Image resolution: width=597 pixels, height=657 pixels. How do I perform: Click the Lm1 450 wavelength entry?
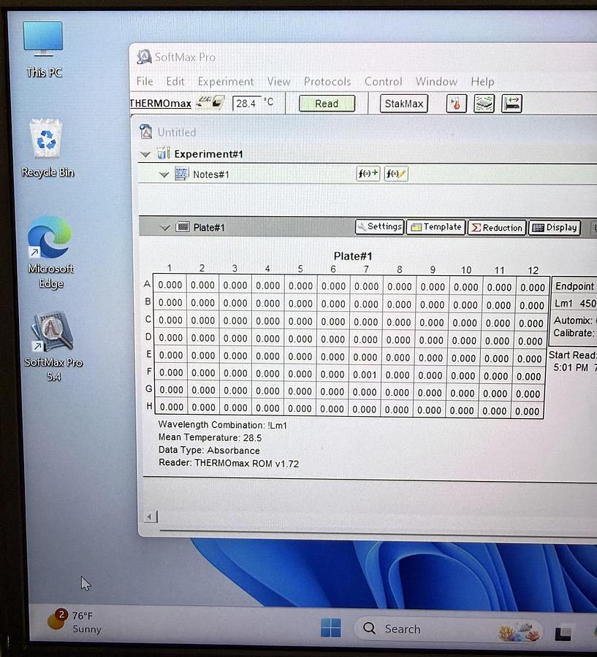click(x=575, y=303)
